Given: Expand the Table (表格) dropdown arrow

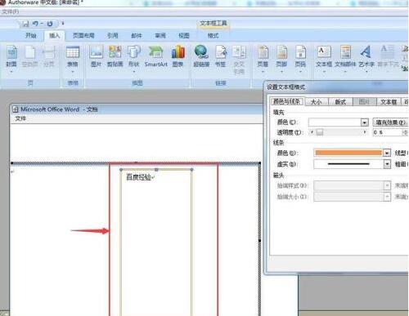Looking at the screenshot, I should point(73,72).
